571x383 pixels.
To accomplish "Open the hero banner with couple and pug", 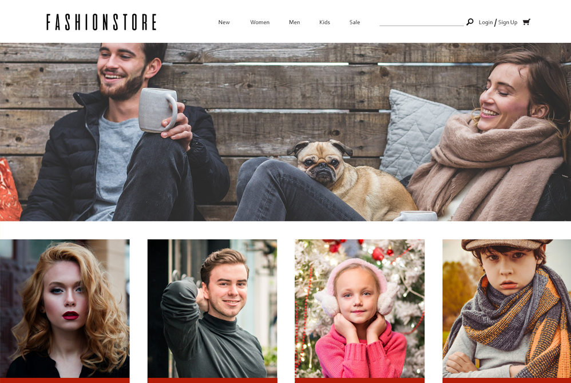I will (285, 132).
